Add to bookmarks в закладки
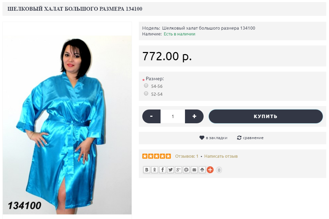 [213, 138]
